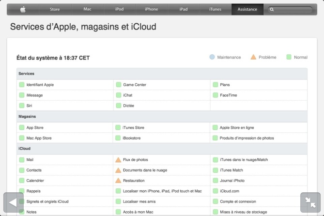Click the search magnifier icon
Image resolution: width=324 pixels, height=216 pixels.
tap(272, 9)
